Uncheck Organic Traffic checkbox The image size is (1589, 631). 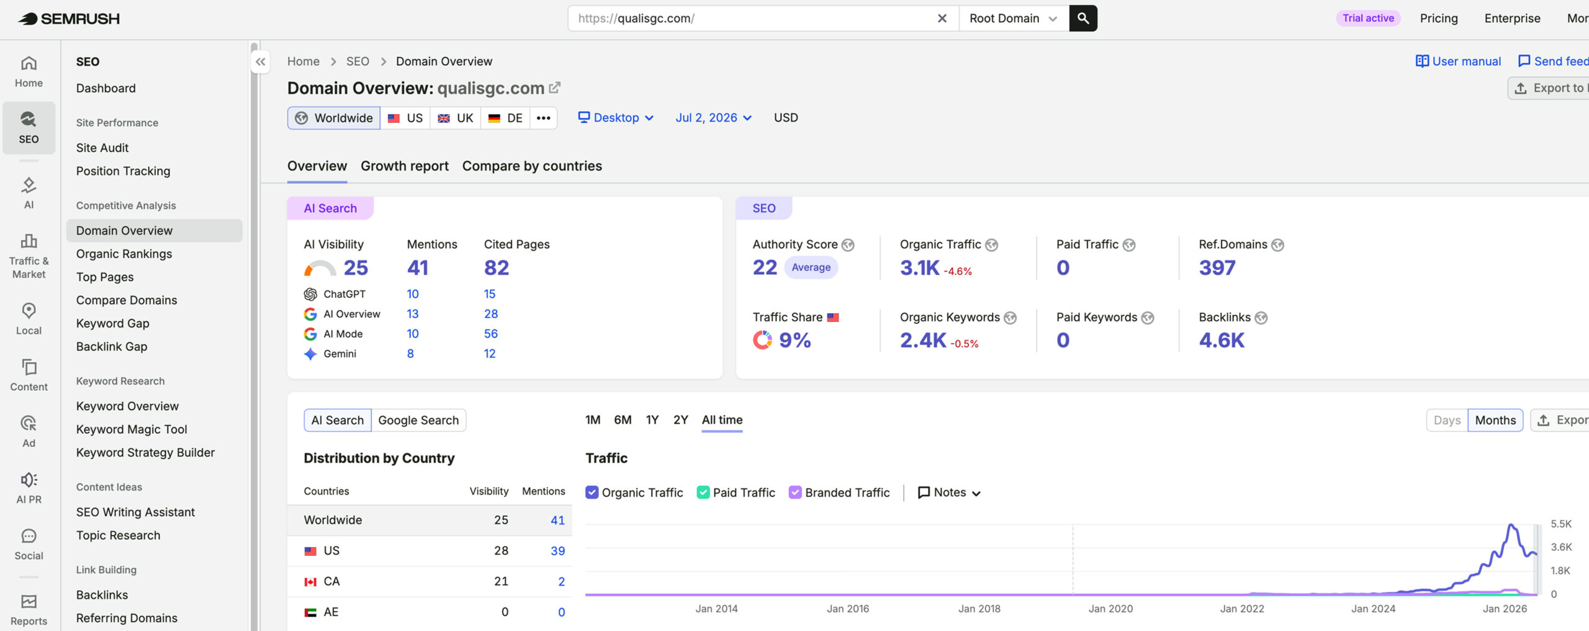[592, 493]
